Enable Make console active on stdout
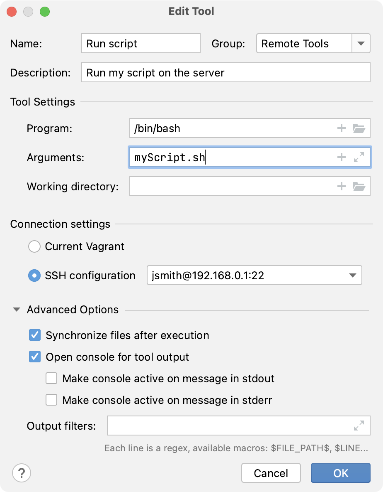Viewport: 383px width, 492px height. point(51,379)
